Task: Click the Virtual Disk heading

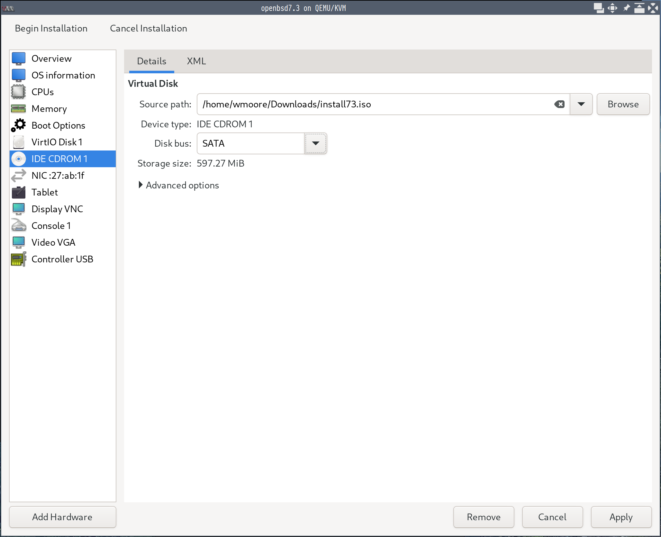Action: click(153, 84)
